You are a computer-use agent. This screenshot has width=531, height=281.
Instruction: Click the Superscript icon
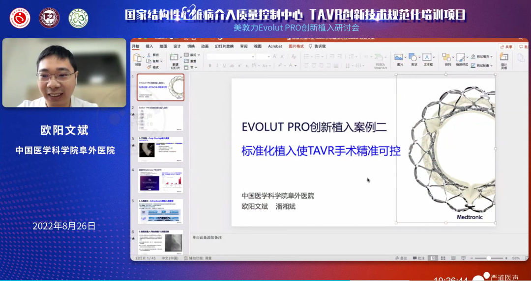click(x=239, y=66)
